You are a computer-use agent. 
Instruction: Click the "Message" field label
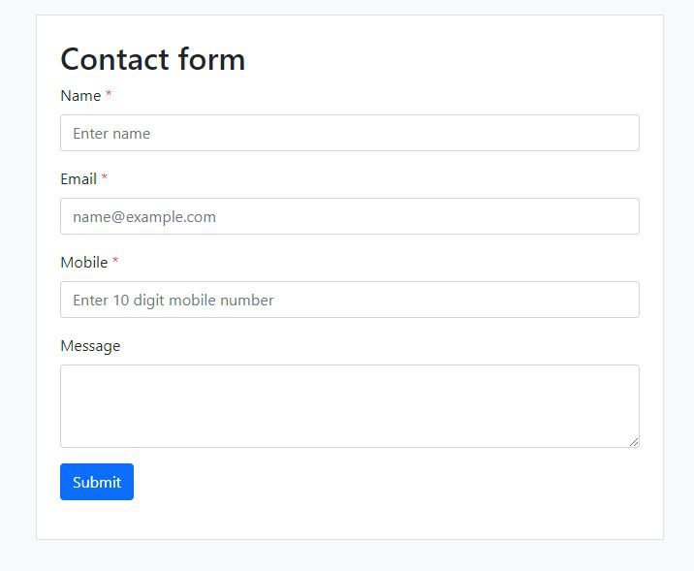pos(90,346)
